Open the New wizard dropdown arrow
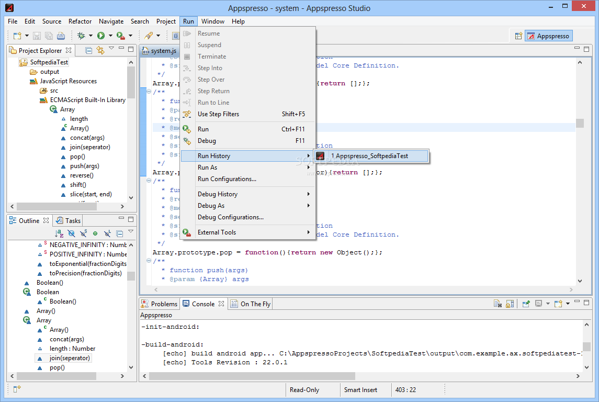The height and width of the screenshot is (402, 599). (x=27, y=36)
